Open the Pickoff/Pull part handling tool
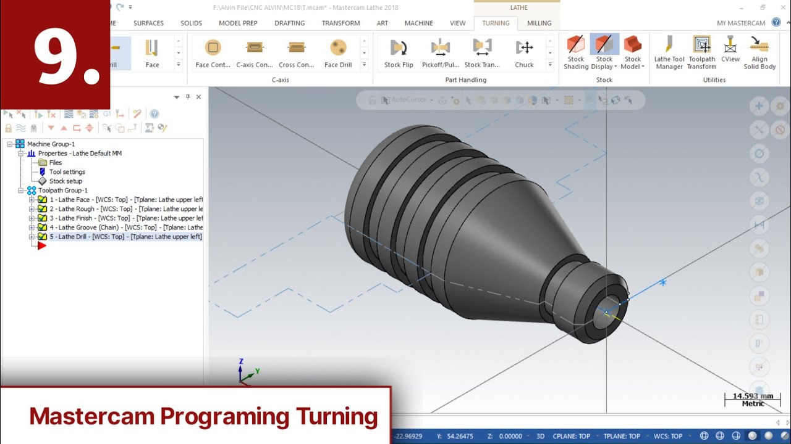 pos(441,53)
